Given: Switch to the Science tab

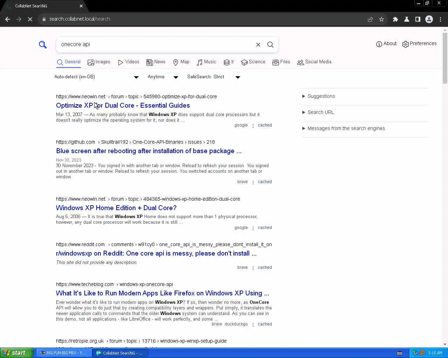Looking at the screenshot, I should pyautogui.click(x=253, y=62).
